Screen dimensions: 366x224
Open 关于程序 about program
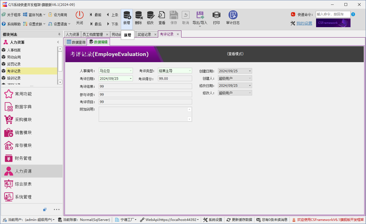point(11,15)
